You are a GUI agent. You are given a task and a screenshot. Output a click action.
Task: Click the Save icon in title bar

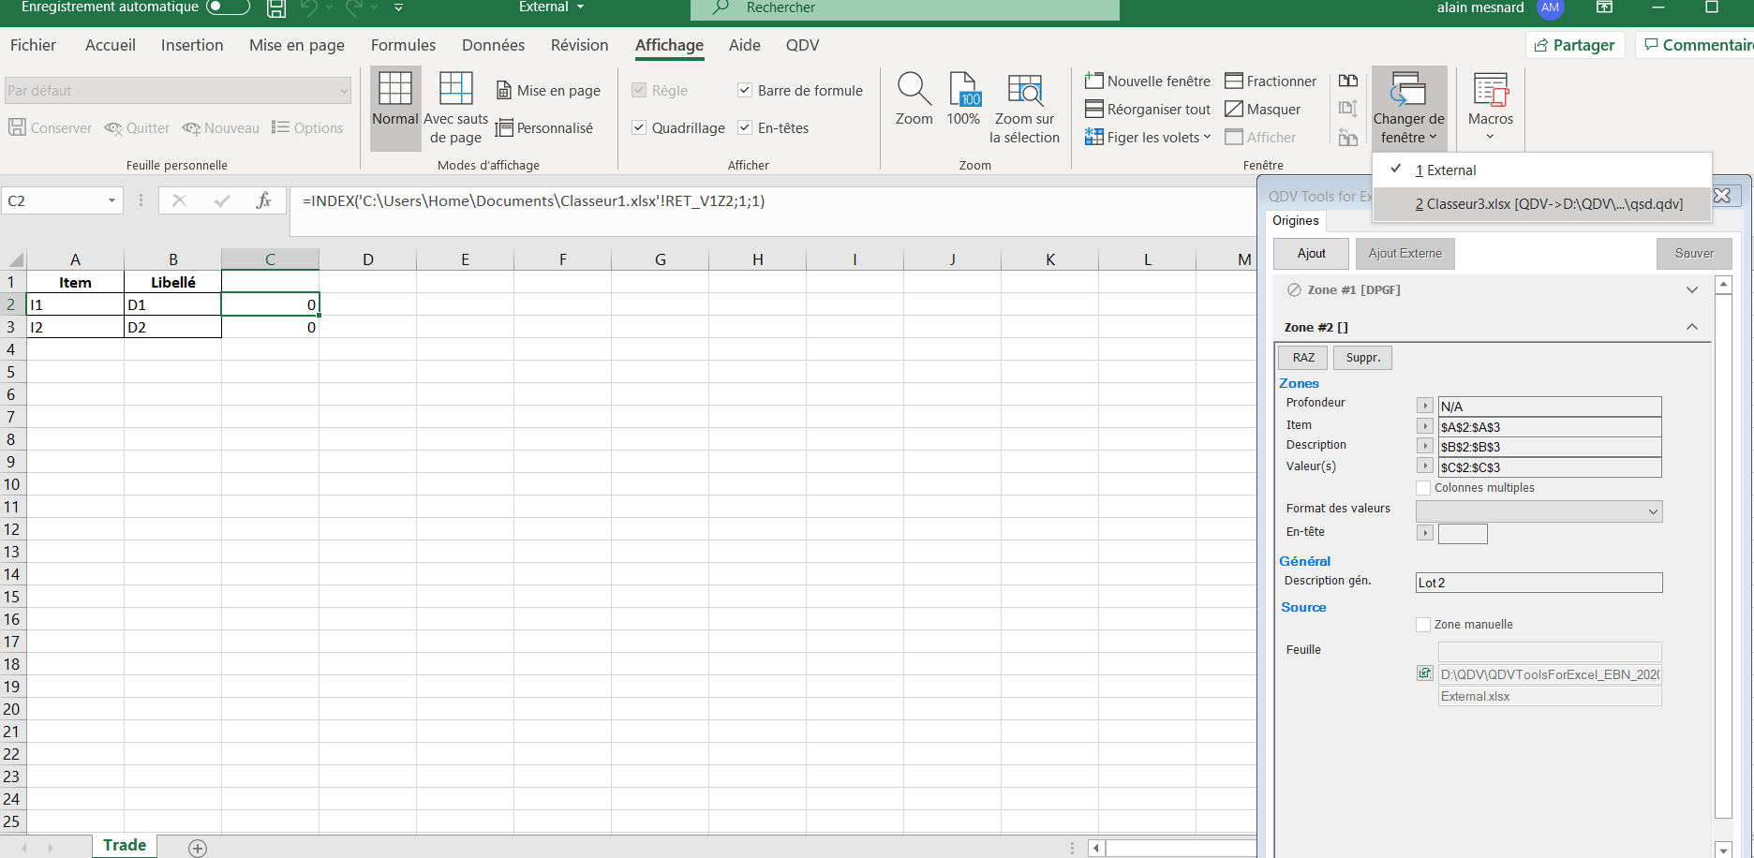click(x=276, y=8)
